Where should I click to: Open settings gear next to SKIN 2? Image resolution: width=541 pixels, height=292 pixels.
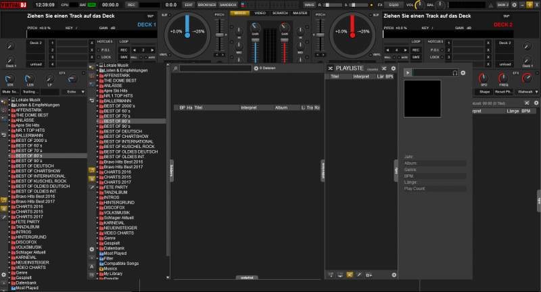click(x=514, y=5)
